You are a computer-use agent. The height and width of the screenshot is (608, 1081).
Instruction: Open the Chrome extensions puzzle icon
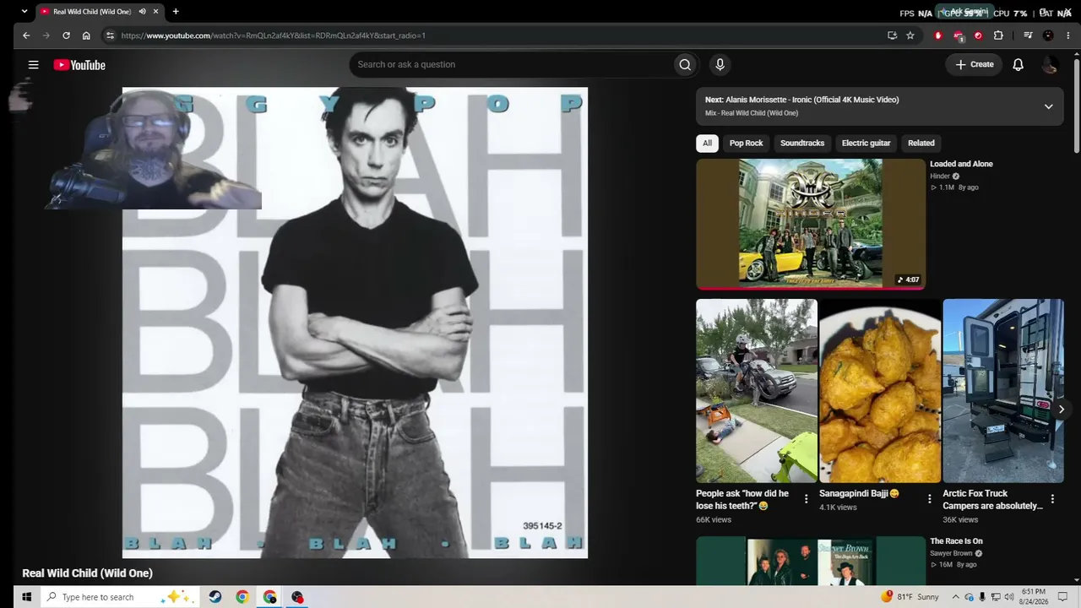(x=998, y=35)
